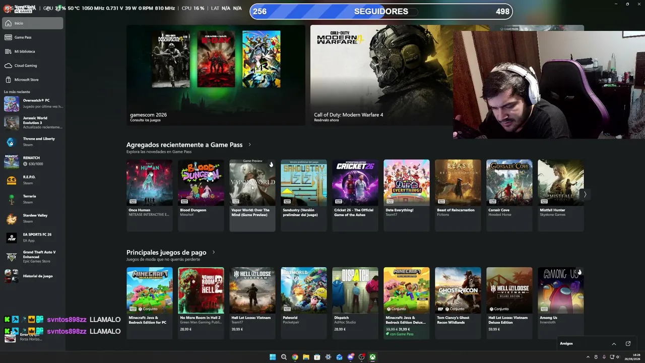This screenshot has height=363, width=645.
Task: Open Dispatch game card
Action: (355, 303)
